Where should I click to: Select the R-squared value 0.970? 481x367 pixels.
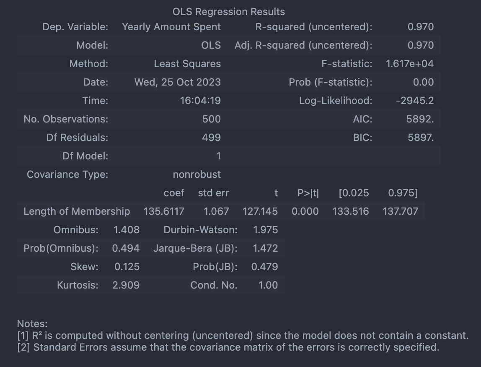point(421,27)
